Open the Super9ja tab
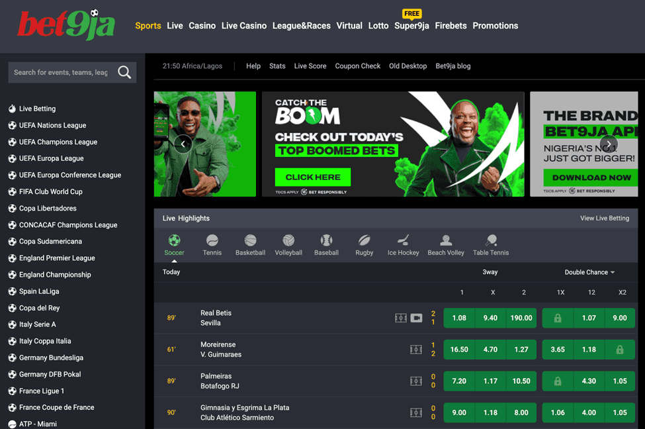 [411, 26]
